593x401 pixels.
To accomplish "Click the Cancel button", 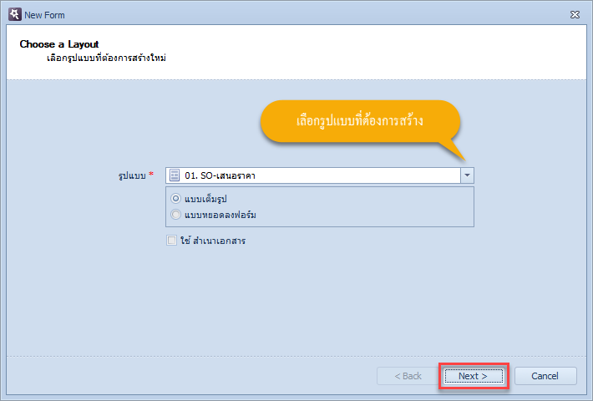I will click(x=545, y=376).
